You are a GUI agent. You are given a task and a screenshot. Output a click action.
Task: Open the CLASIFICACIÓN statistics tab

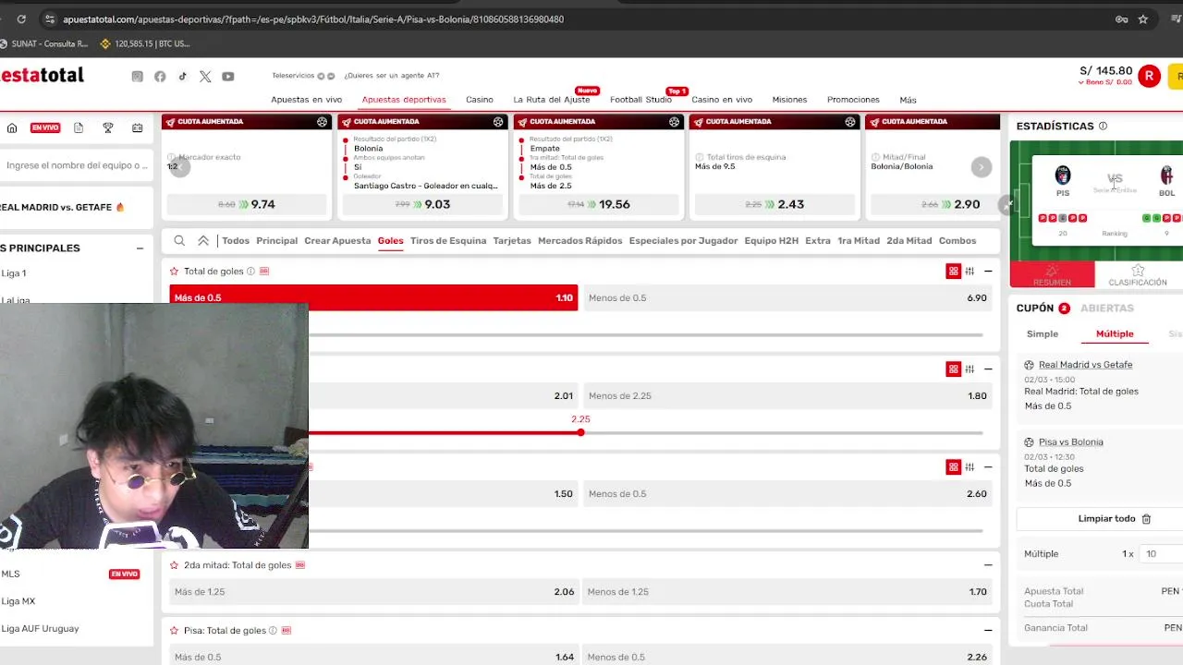[x=1138, y=275]
